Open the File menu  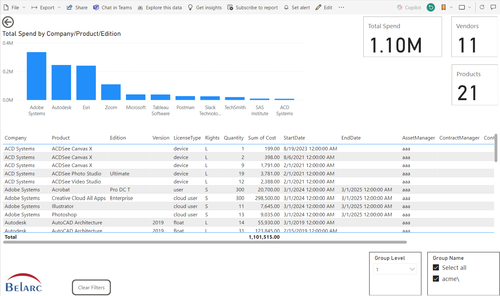[x=14, y=7]
